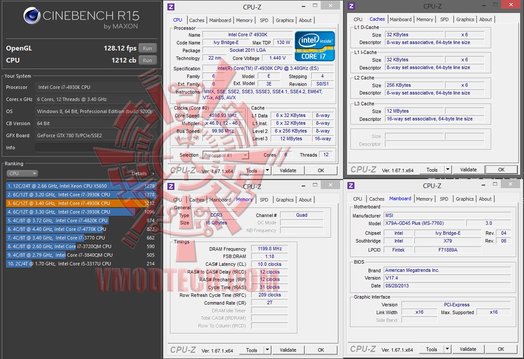Close the CPU-Z Memory window
The width and height of the screenshot is (524, 359).
331,185
